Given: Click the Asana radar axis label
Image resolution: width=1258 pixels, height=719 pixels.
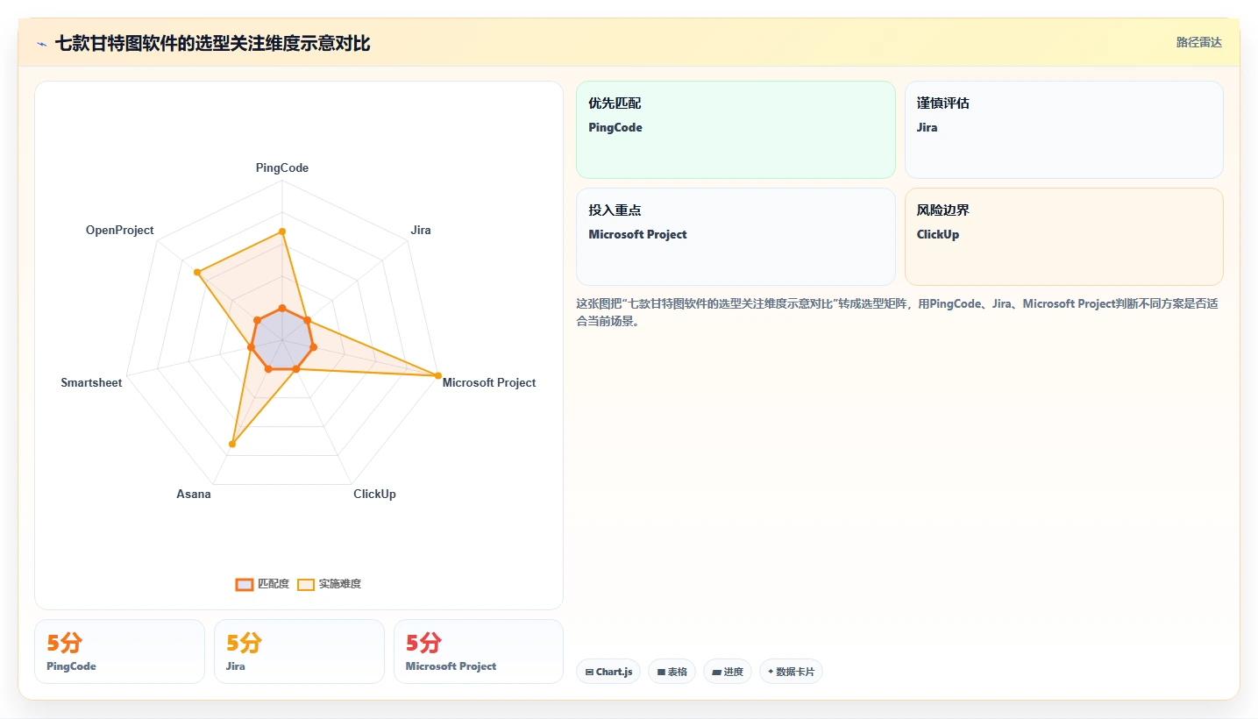Looking at the screenshot, I should (x=194, y=494).
